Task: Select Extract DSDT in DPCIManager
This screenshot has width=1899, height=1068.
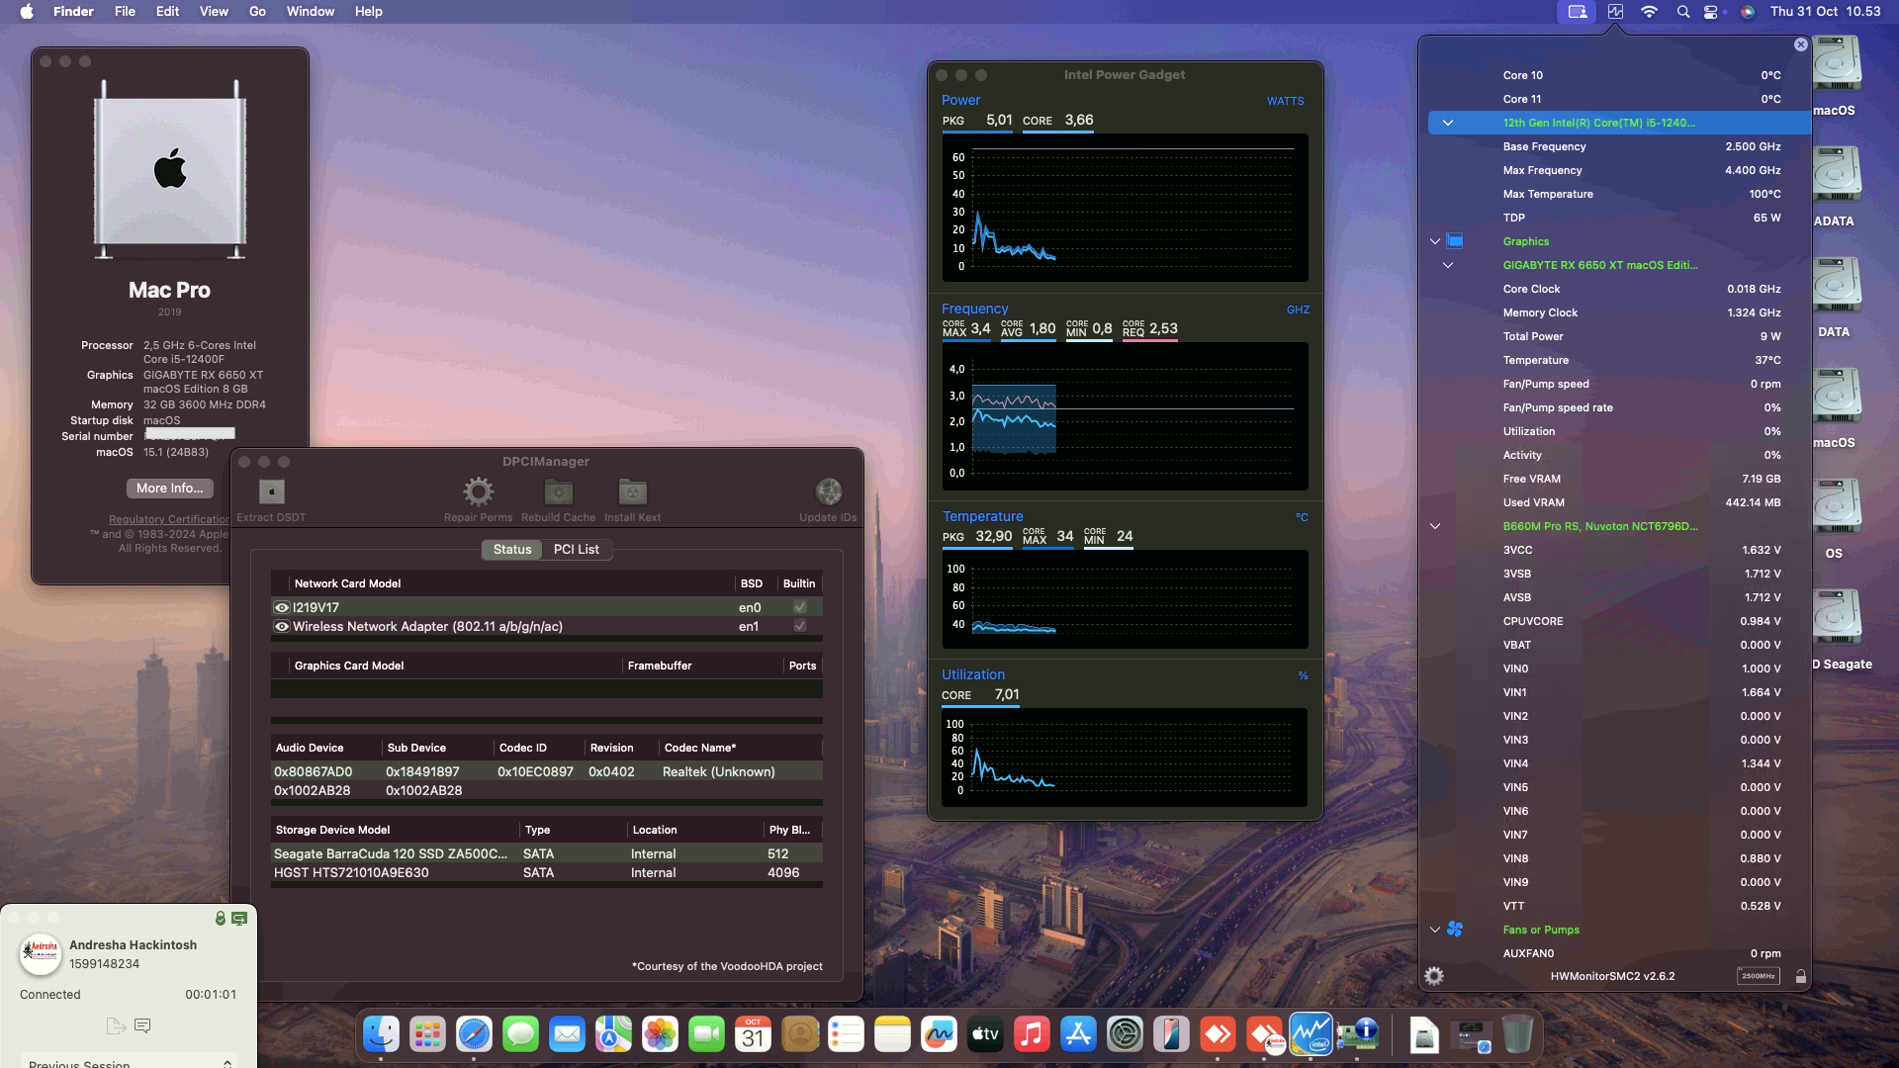Action: coord(270,497)
